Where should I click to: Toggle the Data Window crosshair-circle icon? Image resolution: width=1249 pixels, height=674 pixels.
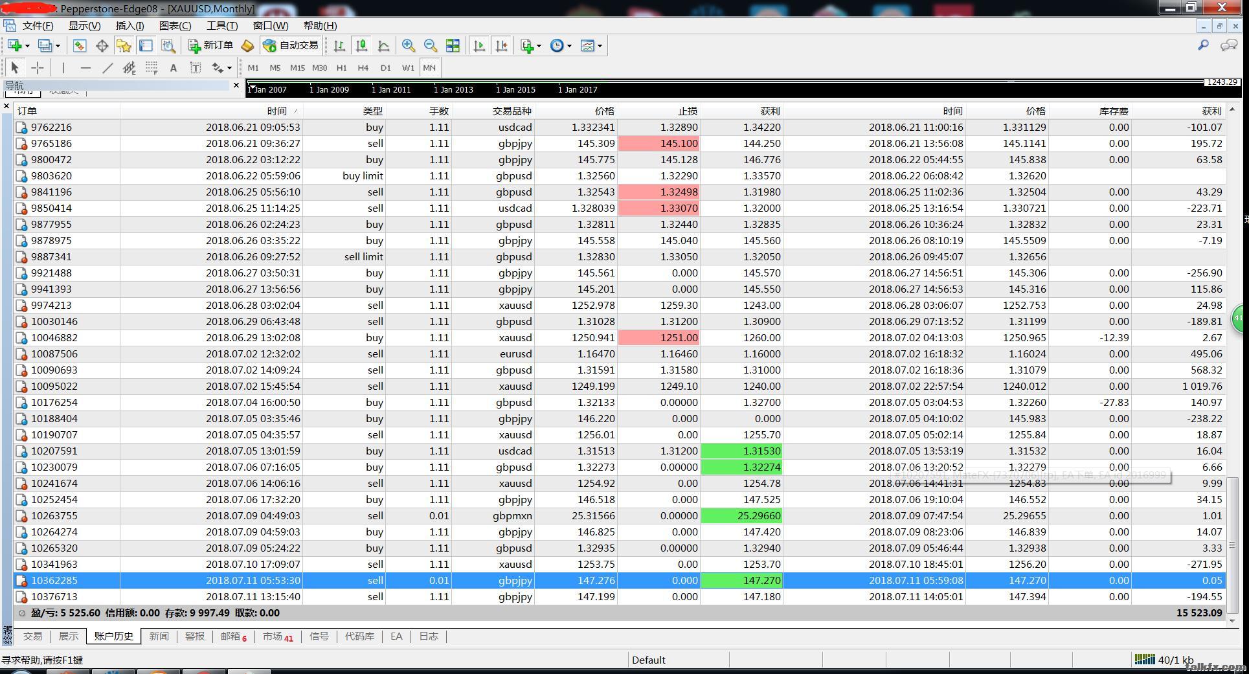[x=102, y=45]
